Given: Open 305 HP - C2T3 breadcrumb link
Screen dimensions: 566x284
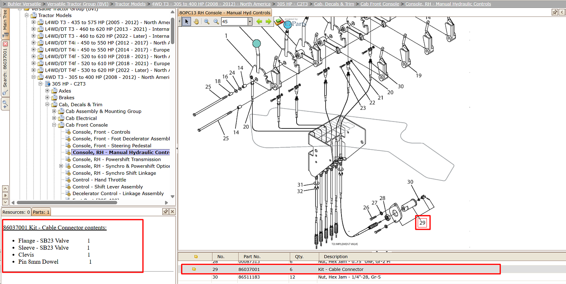Looking at the screenshot, I should [x=292, y=4].
